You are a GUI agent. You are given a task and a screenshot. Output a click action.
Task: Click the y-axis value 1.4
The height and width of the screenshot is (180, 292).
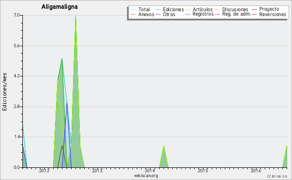coord(17,137)
